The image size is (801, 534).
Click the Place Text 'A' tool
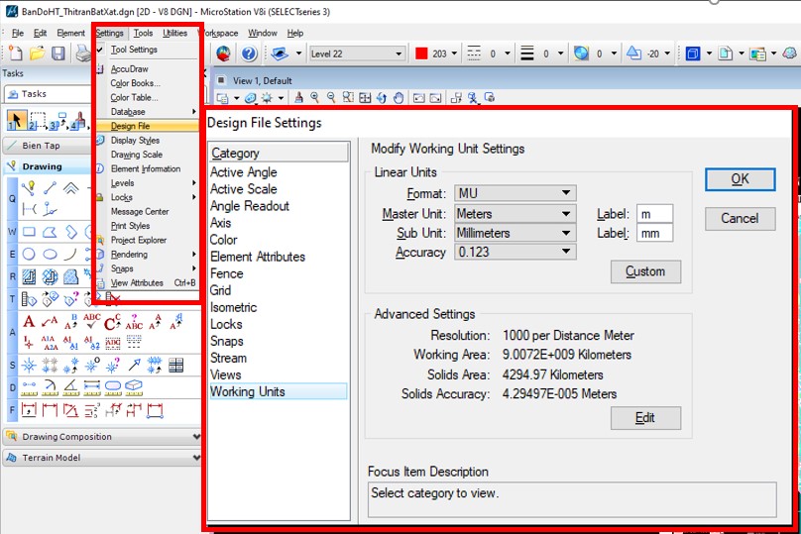(x=29, y=321)
